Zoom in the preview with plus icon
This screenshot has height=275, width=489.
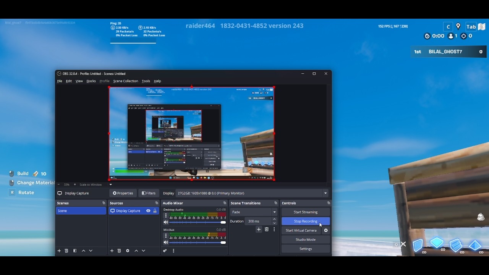click(75, 184)
